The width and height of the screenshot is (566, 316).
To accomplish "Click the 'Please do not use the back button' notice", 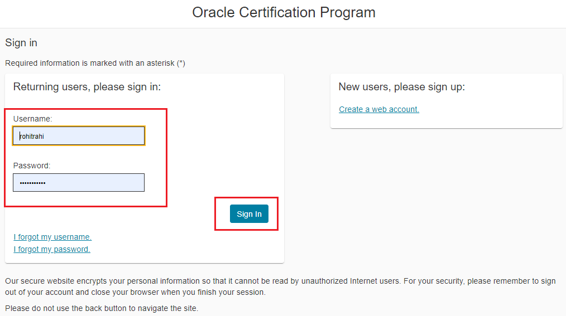I will (x=102, y=308).
